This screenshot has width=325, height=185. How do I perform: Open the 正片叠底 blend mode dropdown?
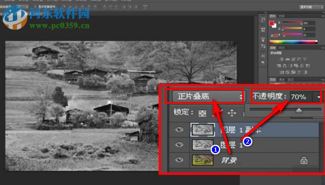[x=208, y=96]
